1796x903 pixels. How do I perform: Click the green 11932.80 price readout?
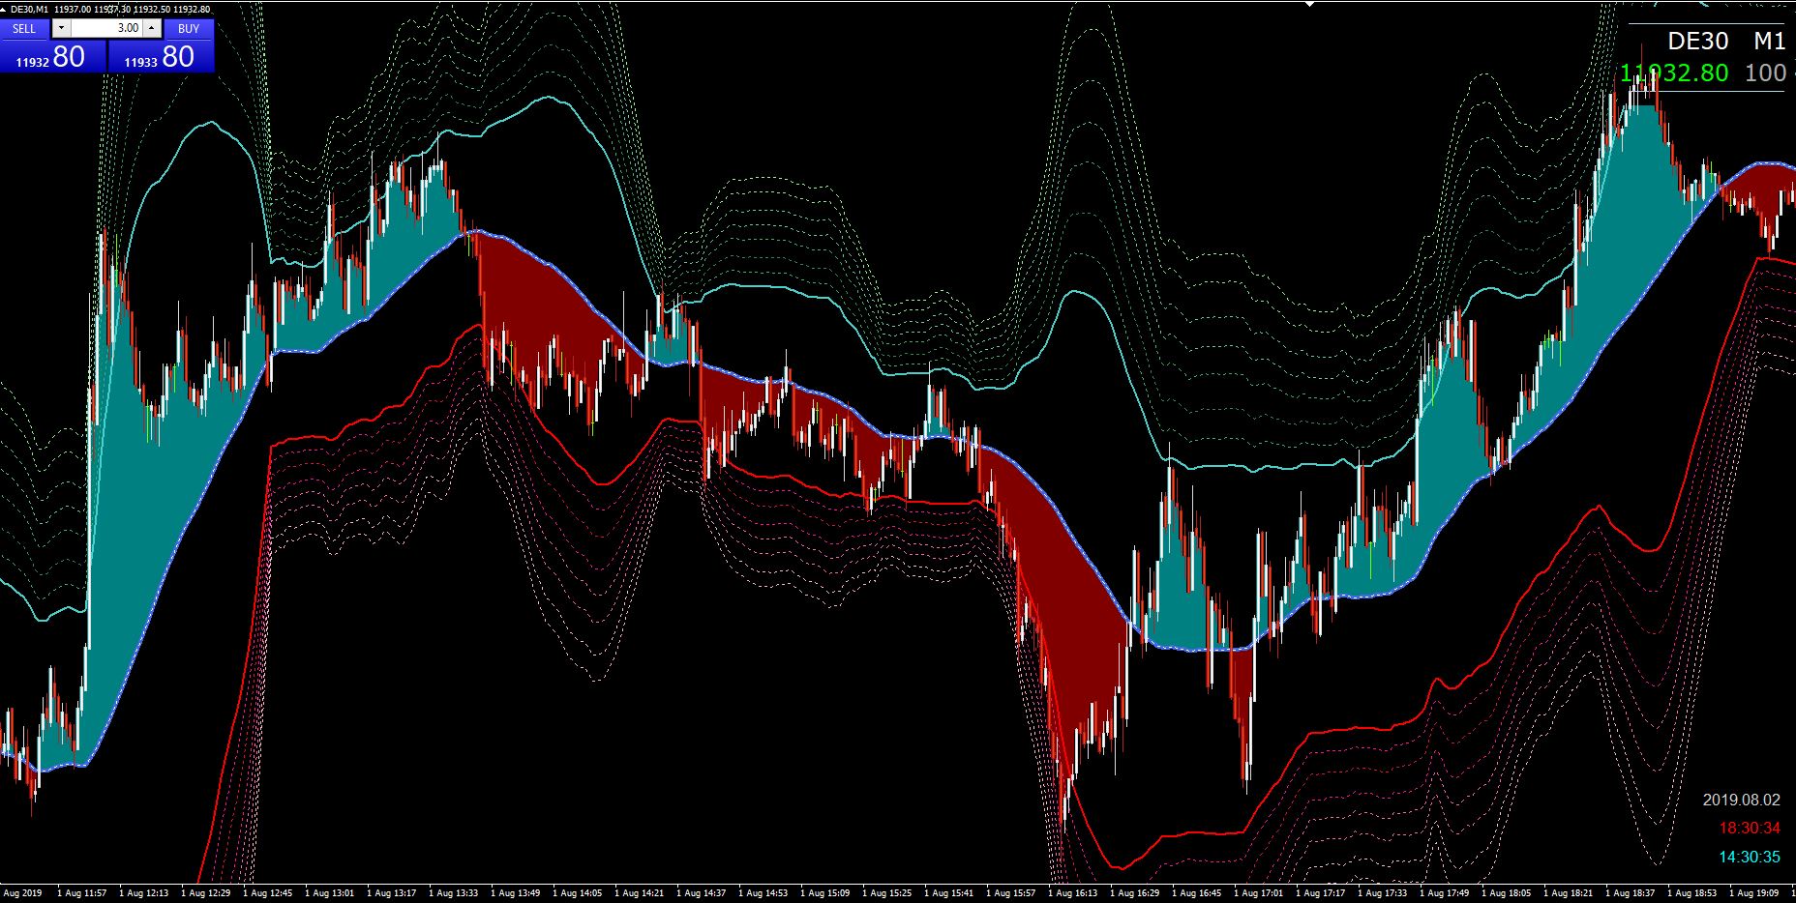[1674, 73]
